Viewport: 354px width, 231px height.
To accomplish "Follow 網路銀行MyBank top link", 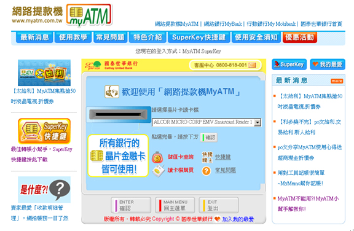I will coord(222,24).
